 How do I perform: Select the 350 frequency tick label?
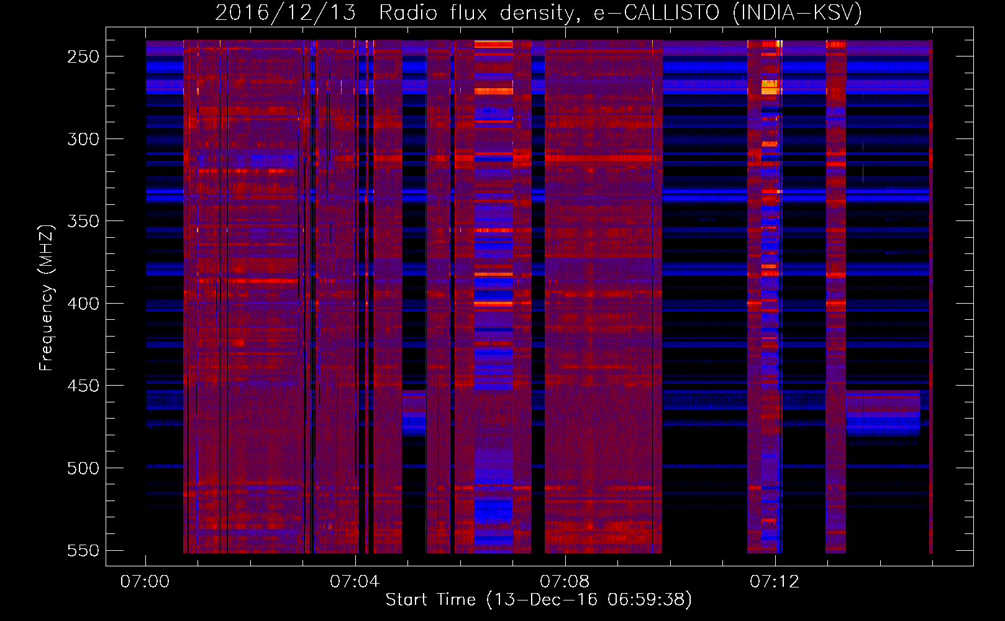tap(83, 221)
